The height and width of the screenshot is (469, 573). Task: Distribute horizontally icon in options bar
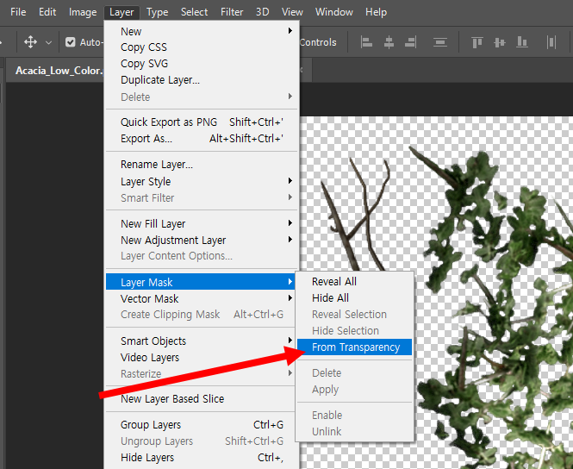pos(551,42)
